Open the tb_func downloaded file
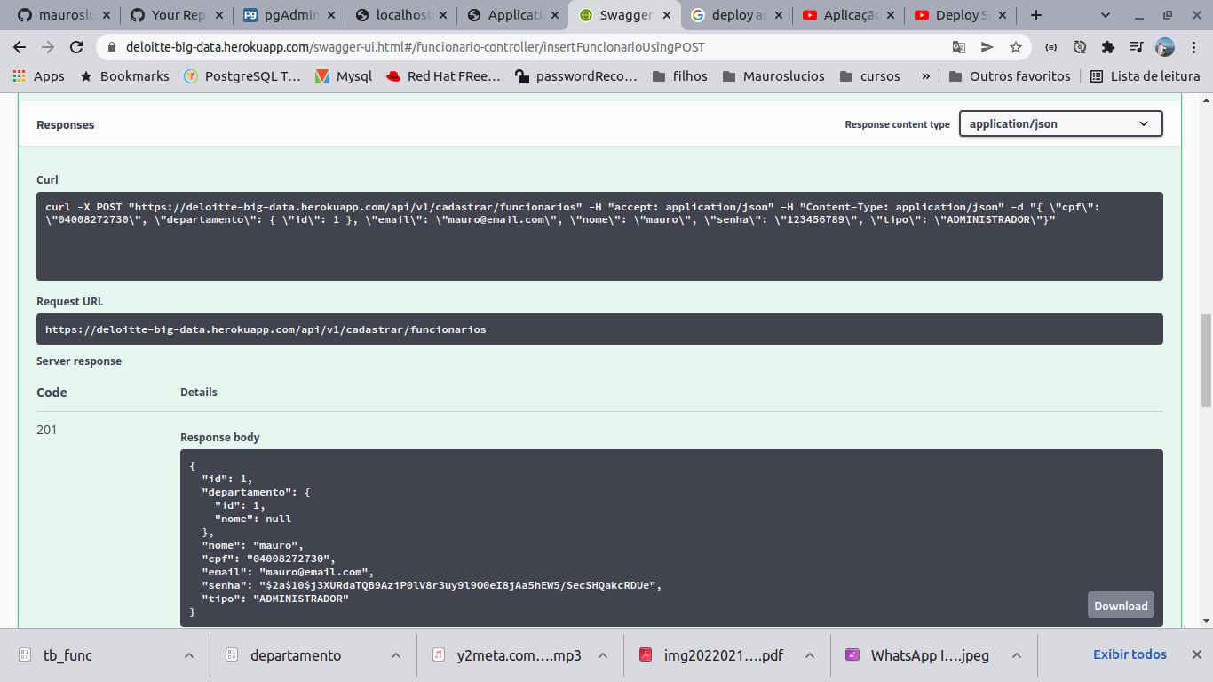The height and width of the screenshot is (682, 1213). tap(67, 655)
